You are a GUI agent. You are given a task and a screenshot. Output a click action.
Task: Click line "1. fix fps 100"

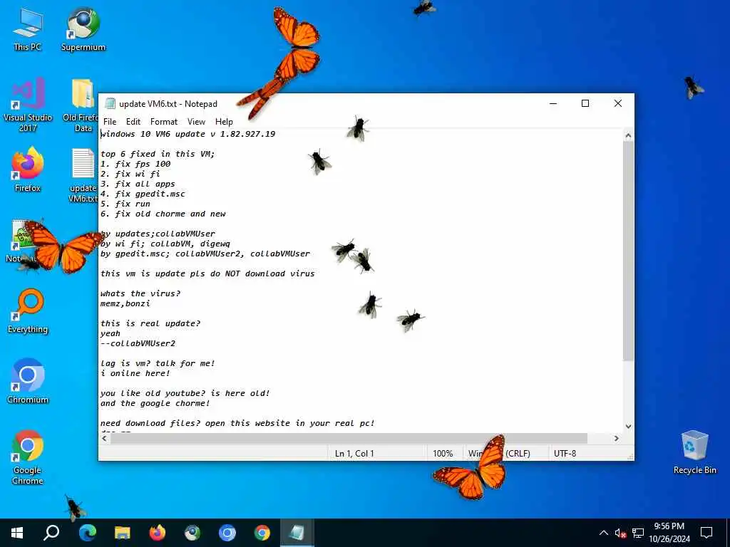135,165
